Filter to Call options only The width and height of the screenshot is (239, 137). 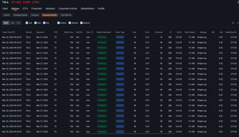click(x=13, y=23)
